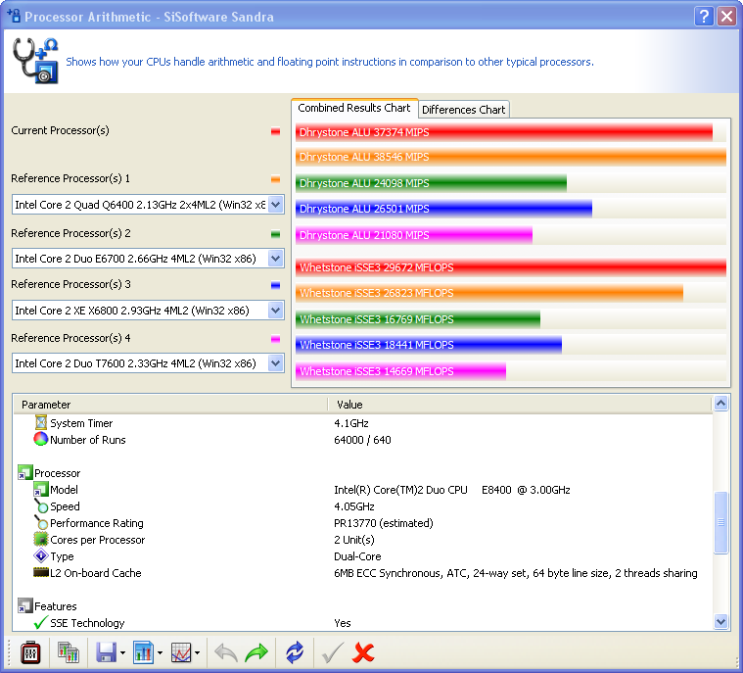Click the copy results to clipboard icon
Viewport: 743px width, 673px height.
click(69, 652)
